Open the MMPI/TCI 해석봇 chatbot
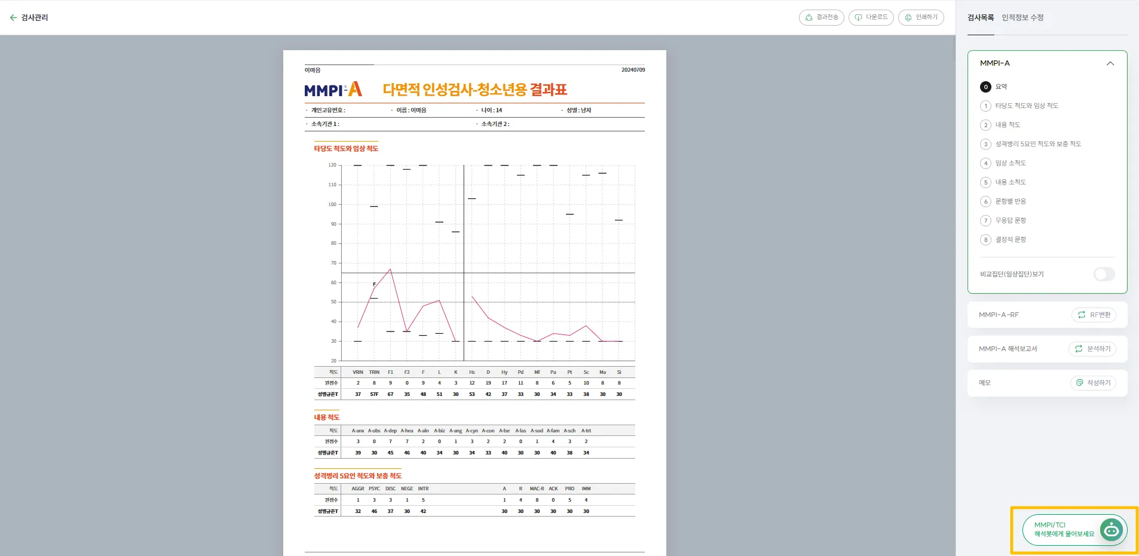Image resolution: width=1139 pixels, height=556 pixels. [1074, 530]
